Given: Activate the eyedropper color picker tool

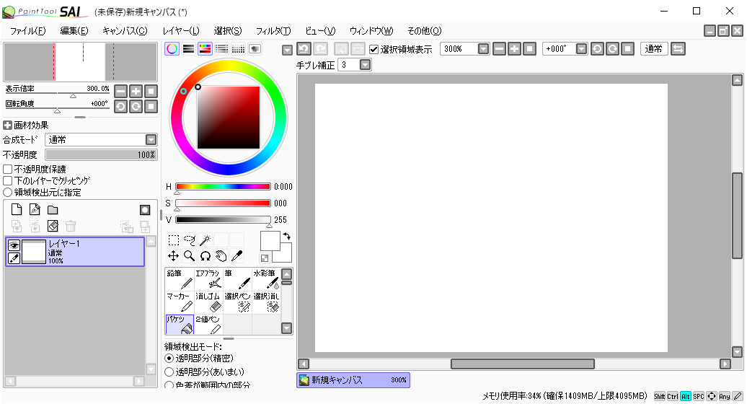Looking at the screenshot, I should (236, 255).
